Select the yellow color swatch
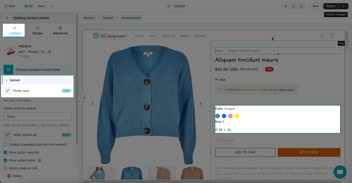Image resolution: width=352 pixels, height=183 pixels. 236,116
